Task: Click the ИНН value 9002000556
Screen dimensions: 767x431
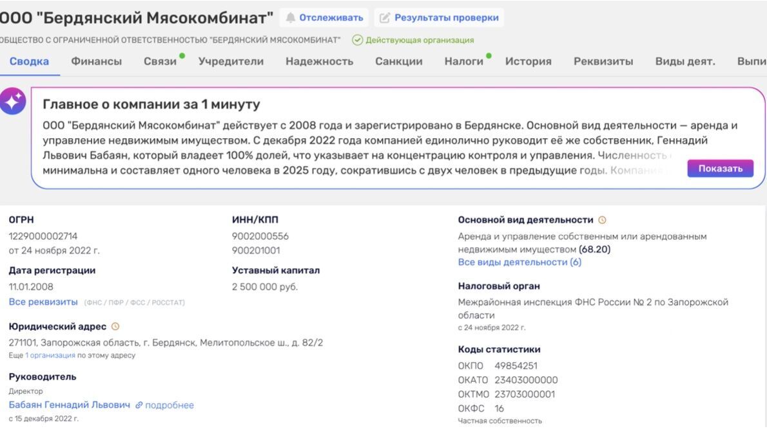Action: click(x=260, y=236)
